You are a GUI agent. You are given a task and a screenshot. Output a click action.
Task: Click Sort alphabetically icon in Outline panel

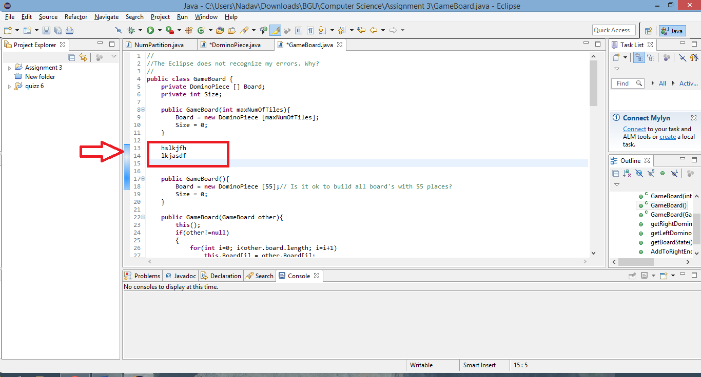627,173
